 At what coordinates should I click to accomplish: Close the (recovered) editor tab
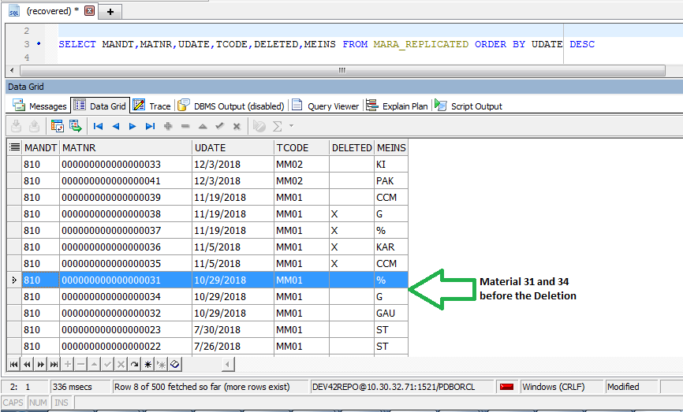pyautogui.click(x=89, y=11)
